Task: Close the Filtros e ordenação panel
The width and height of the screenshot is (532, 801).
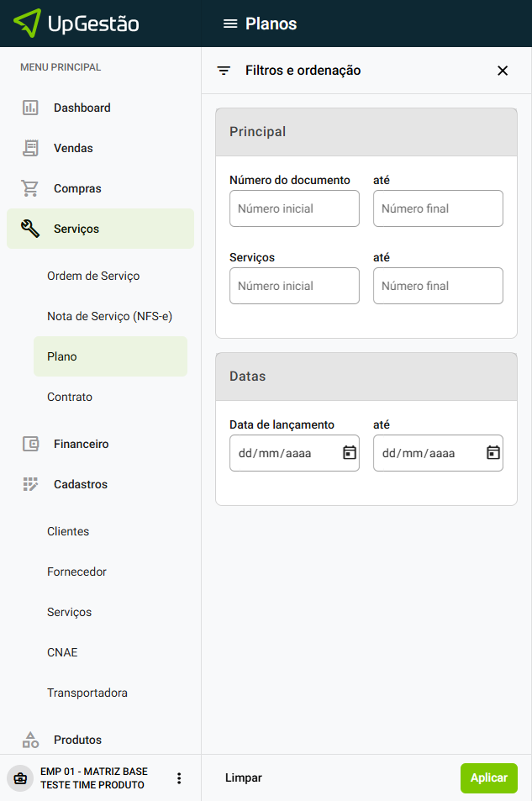Action: click(x=503, y=71)
